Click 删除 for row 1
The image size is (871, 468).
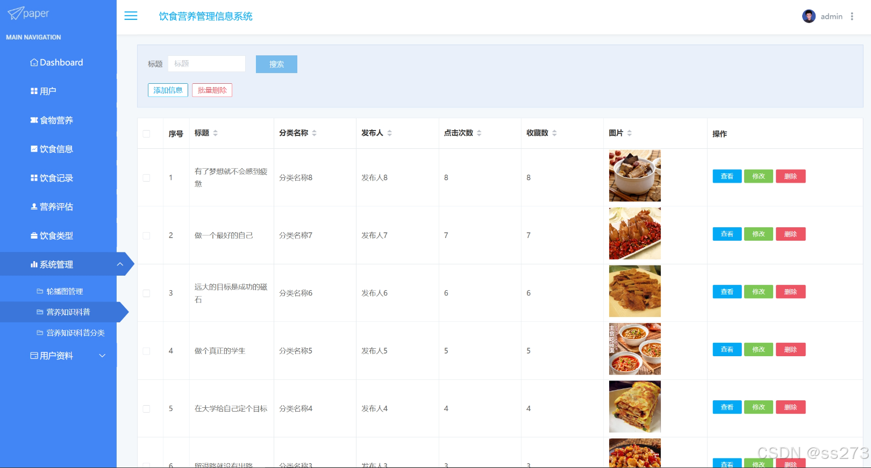(x=790, y=176)
